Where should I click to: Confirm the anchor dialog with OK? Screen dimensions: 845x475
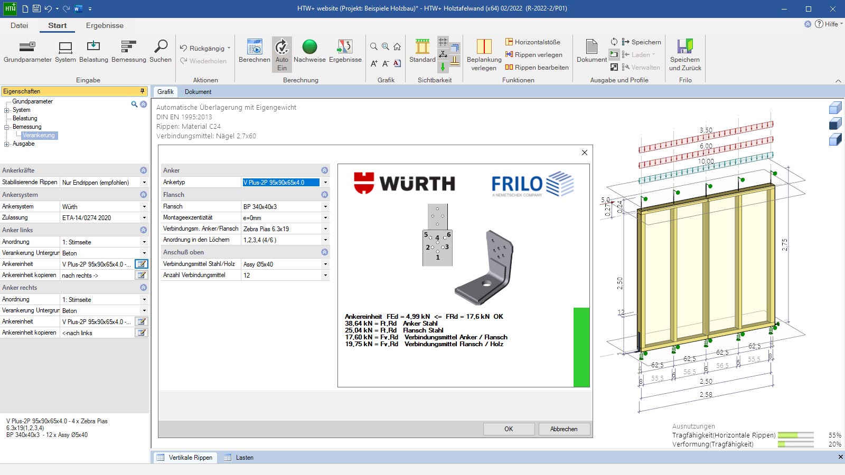(509, 429)
